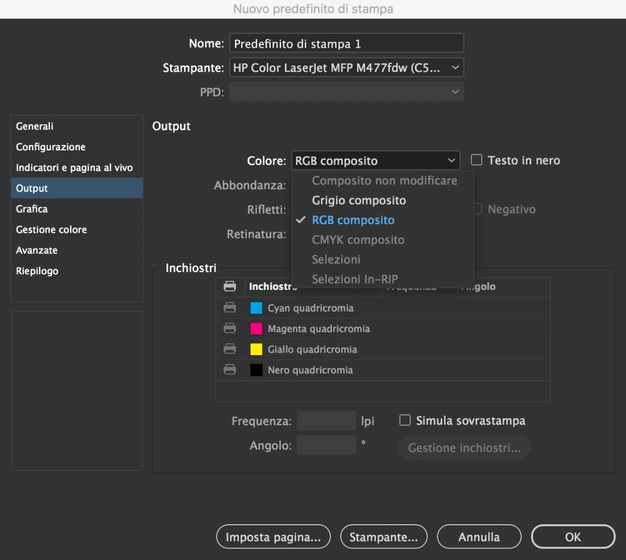Image resolution: width=626 pixels, height=560 pixels.
Task: Click the Inchiostro column header
Action: pyautogui.click(x=313, y=286)
